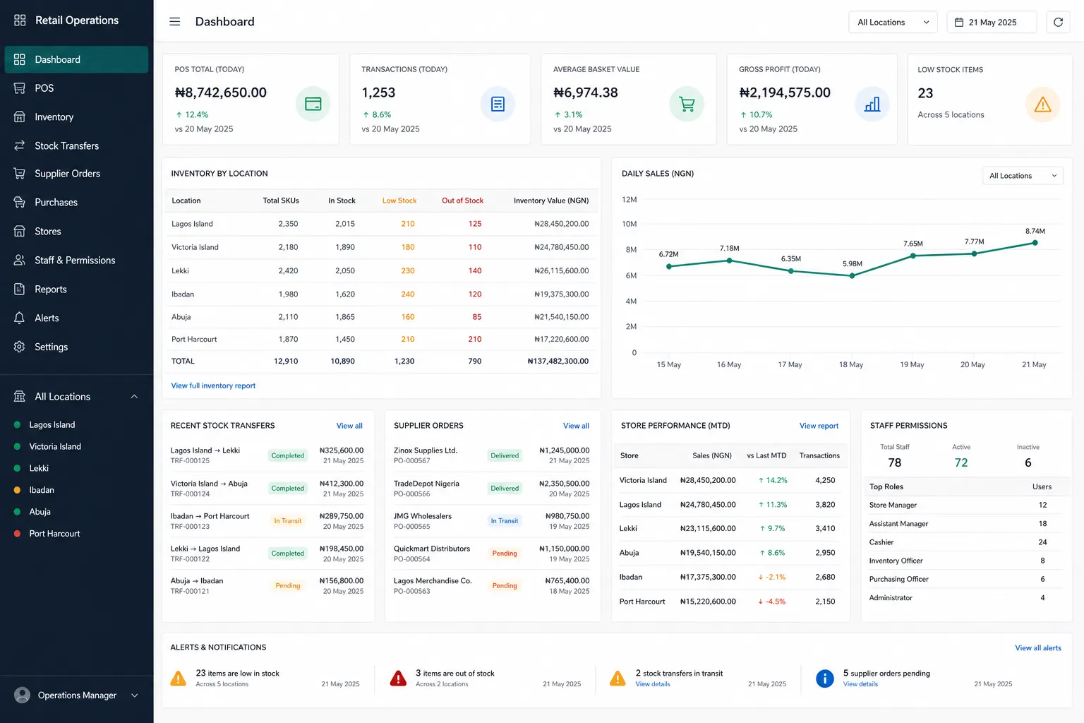Open Staff & Permissions page
Screen dimensions: 1084x723
tap(76, 261)
